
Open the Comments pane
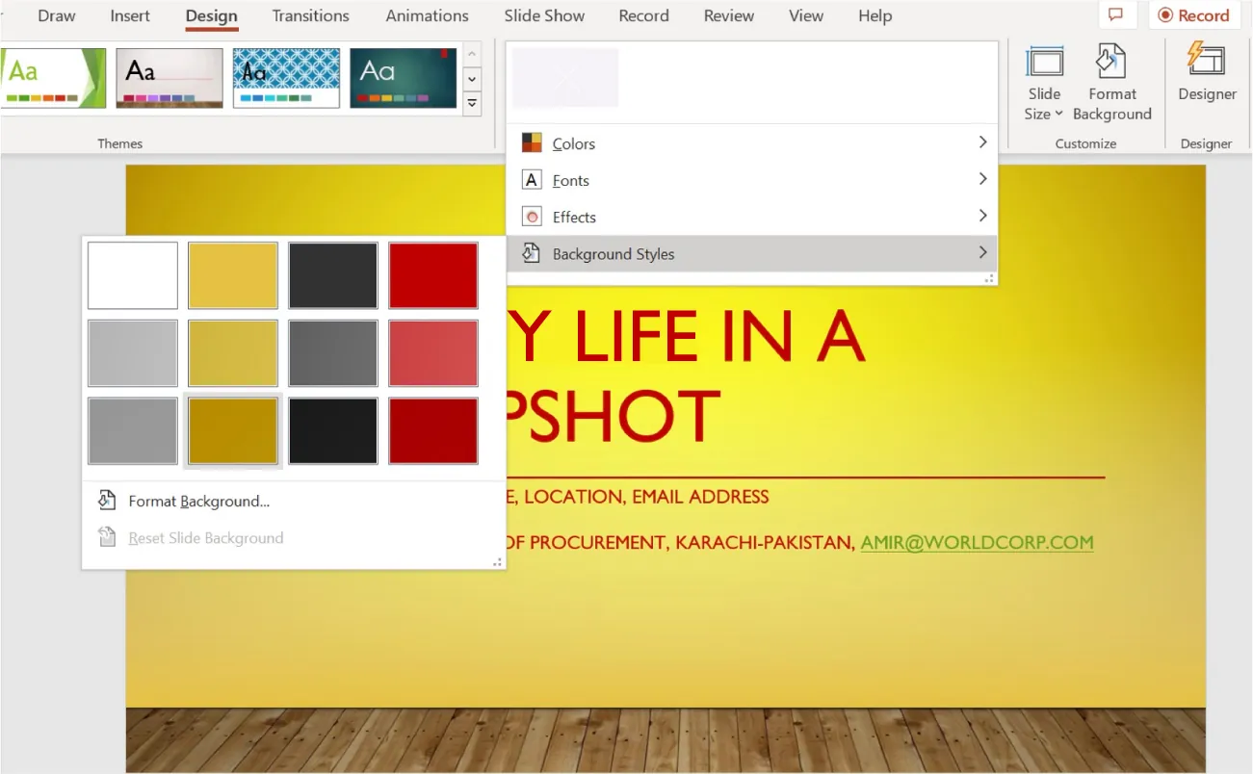[x=1116, y=15]
